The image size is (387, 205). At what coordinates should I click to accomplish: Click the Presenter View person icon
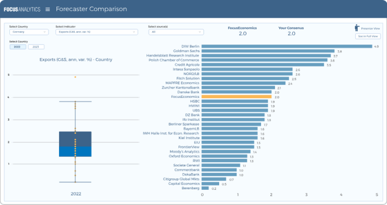(357, 28)
